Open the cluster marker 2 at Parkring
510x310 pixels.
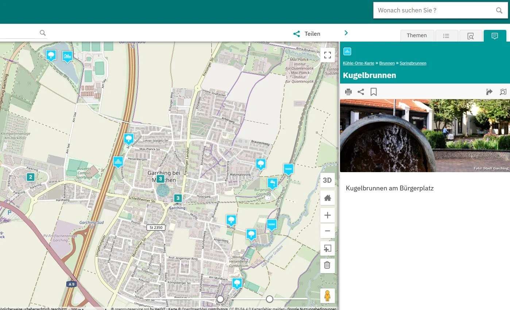click(x=31, y=177)
